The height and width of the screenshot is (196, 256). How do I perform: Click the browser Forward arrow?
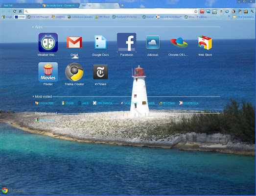[9, 11]
